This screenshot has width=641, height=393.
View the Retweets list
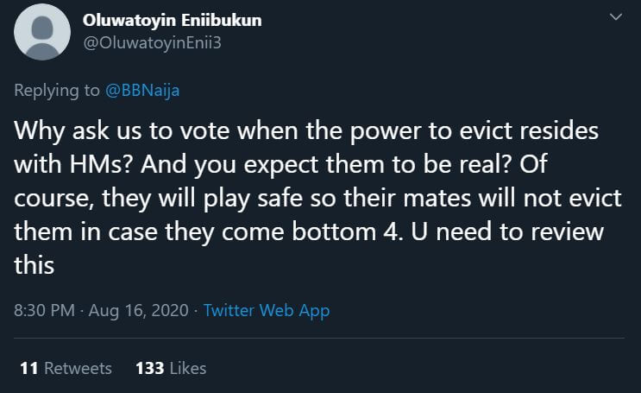coord(66,368)
